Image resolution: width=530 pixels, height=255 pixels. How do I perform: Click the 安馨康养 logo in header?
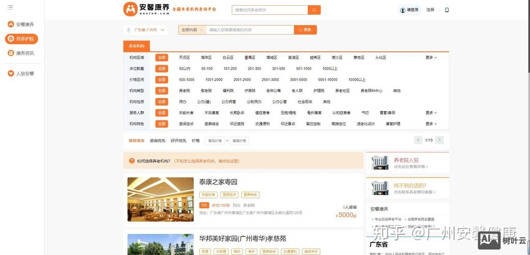146,9
